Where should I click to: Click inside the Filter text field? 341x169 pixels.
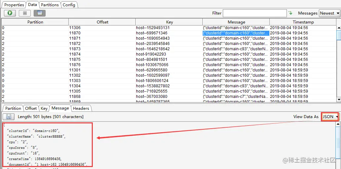pos(255,13)
